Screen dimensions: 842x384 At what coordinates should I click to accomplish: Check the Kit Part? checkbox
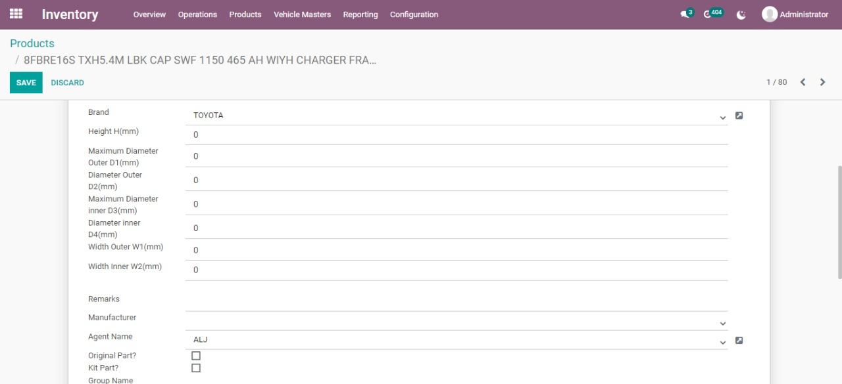196,368
